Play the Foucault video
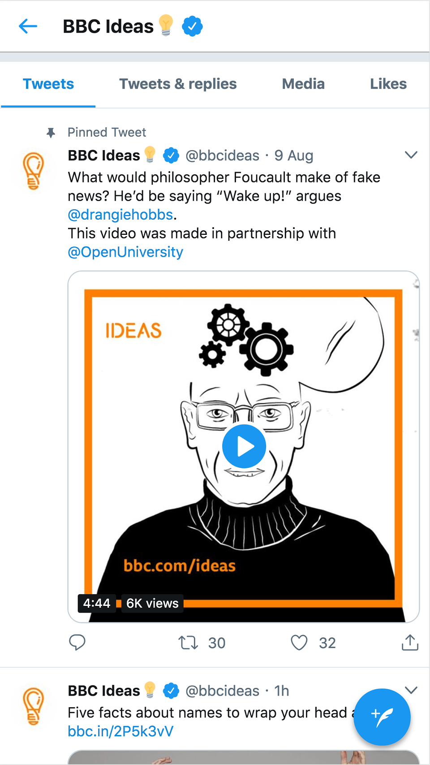Screen dimensions: 430x765 244,446
